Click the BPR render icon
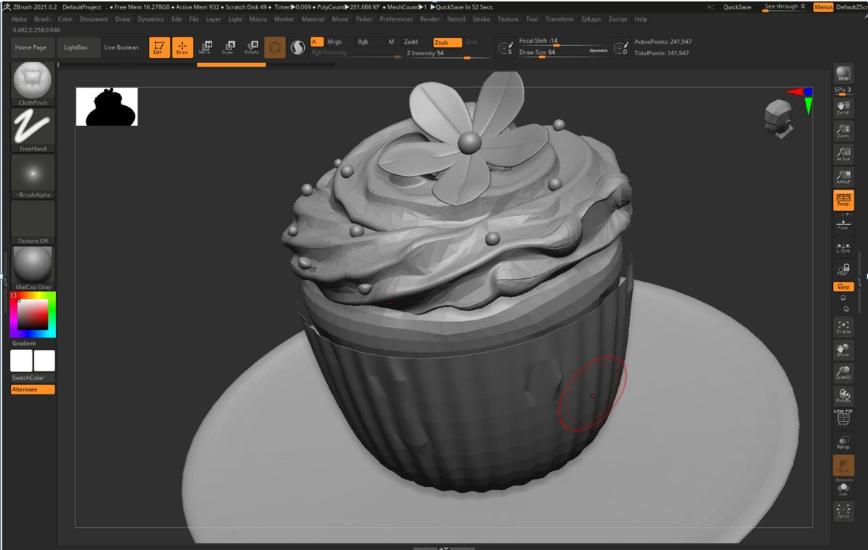Viewport: 868px width, 550px height. (843, 74)
